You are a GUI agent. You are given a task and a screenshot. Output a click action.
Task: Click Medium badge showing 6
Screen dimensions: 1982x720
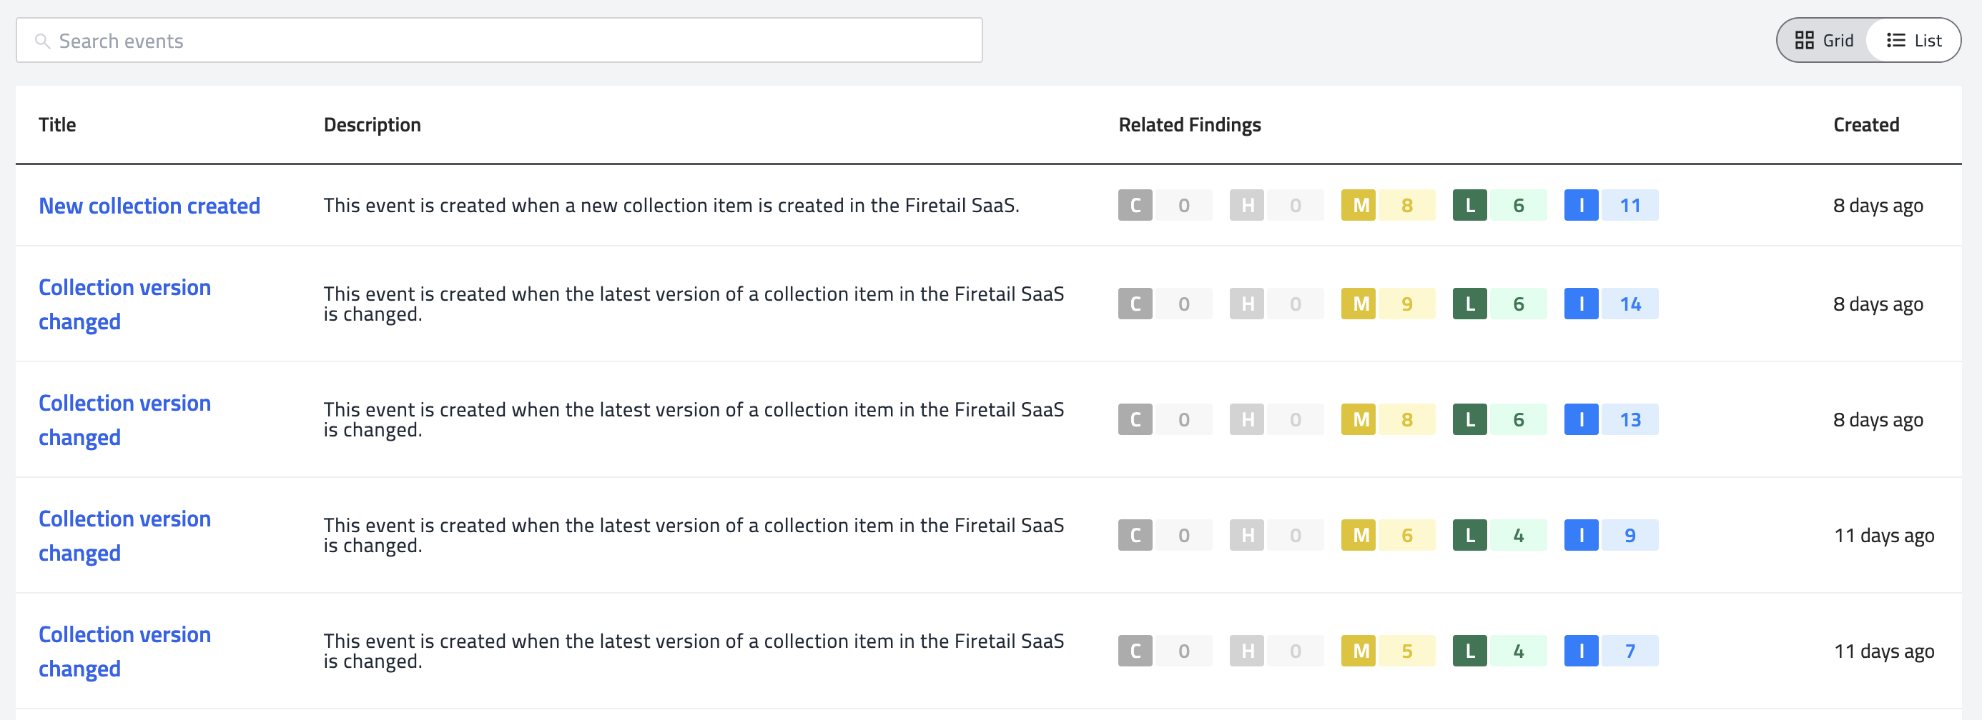(x=1388, y=536)
